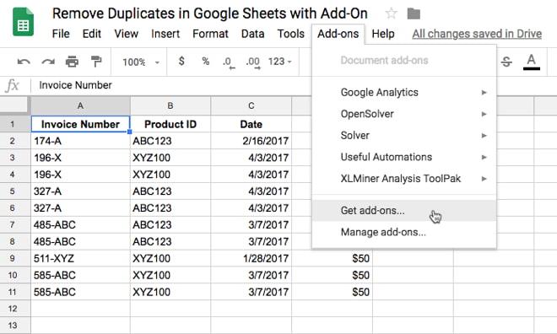This screenshot has height=334, width=557.
Task: Open the Format menu
Action: pyautogui.click(x=210, y=34)
